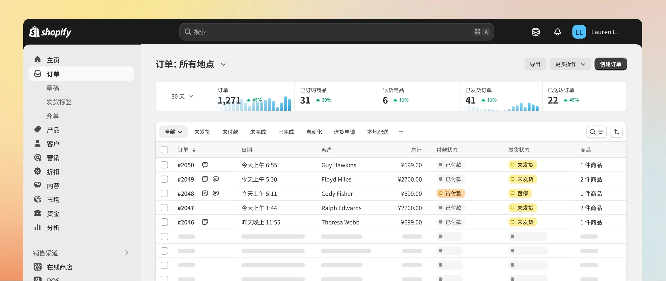Image resolution: width=666 pixels, height=281 pixels.
Task: Click the 订单 1,271 metric card
Action: click(x=253, y=96)
